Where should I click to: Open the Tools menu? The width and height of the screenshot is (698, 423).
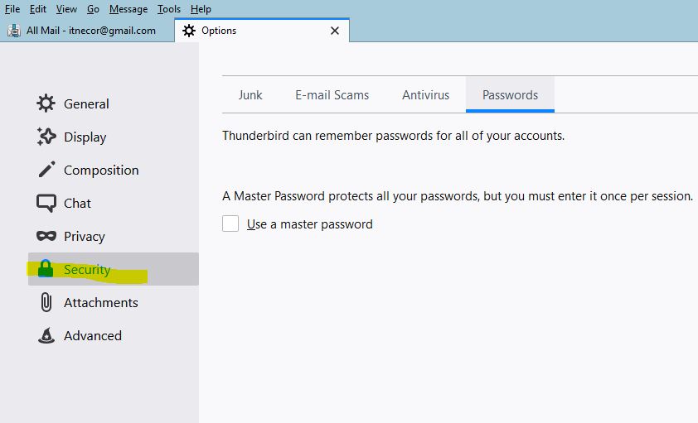click(169, 9)
